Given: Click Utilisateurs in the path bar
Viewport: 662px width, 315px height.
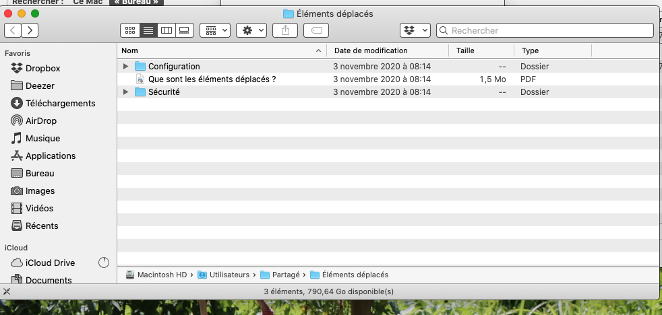Looking at the screenshot, I should tap(223, 275).
